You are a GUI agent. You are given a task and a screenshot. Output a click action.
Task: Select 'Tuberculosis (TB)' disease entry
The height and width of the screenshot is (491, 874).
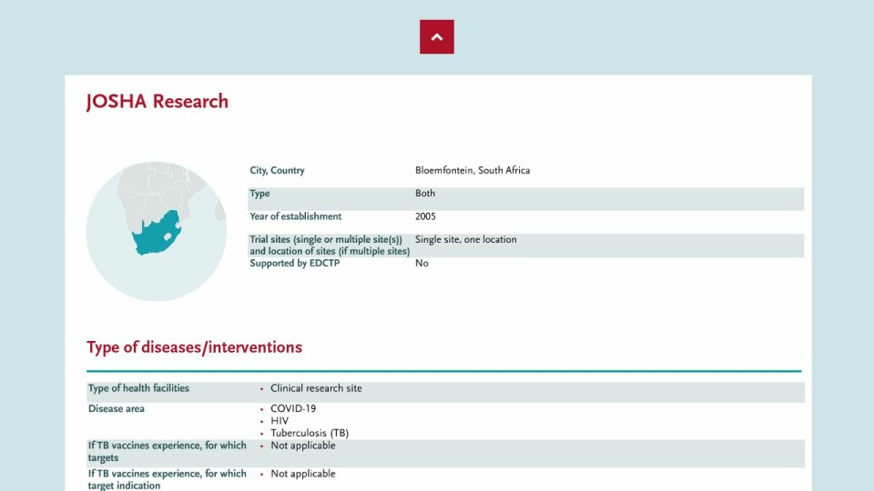[x=310, y=433]
